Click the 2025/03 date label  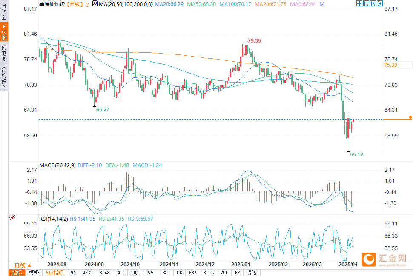point(313,264)
